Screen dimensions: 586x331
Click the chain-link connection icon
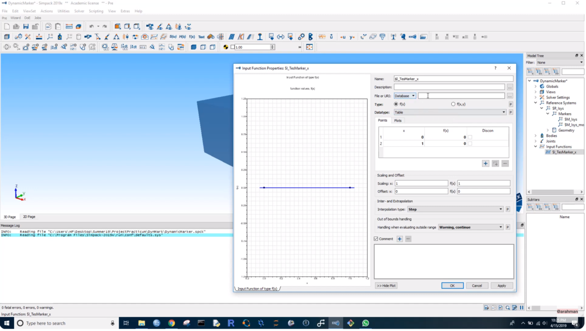(x=301, y=37)
